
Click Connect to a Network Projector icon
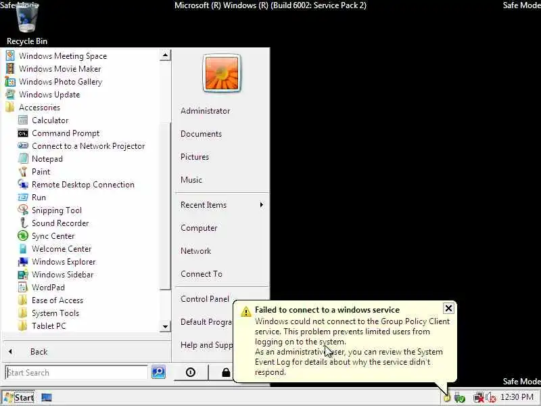[23, 145]
